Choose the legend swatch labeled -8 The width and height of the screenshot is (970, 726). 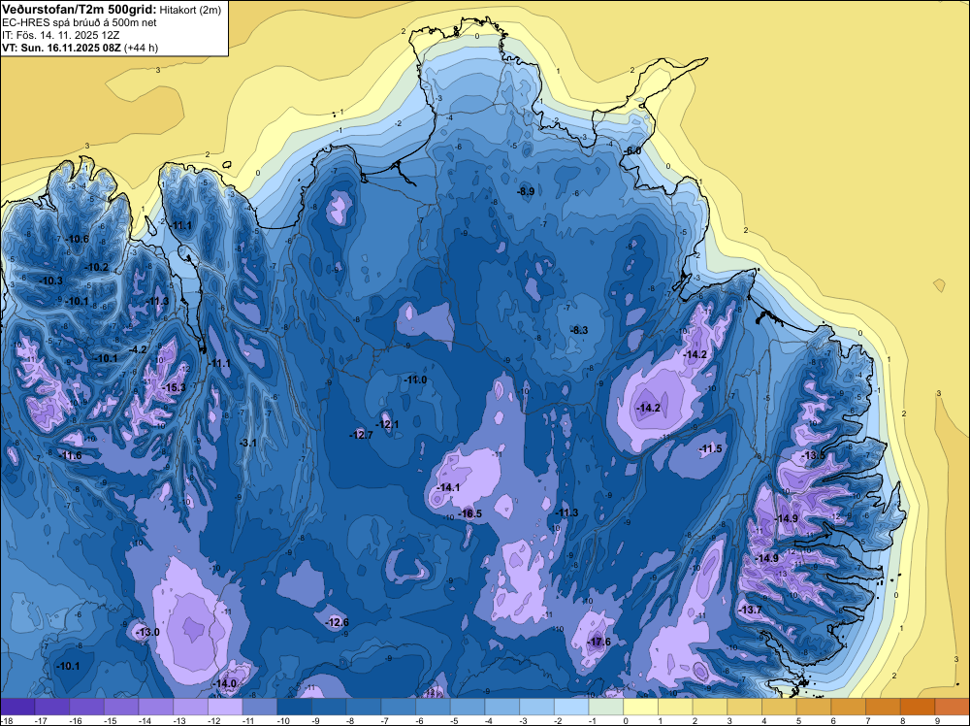pyautogui.click(x=364, y=707)
